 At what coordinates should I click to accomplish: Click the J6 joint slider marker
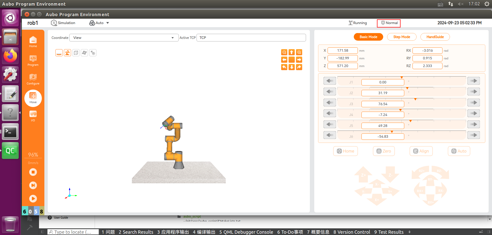click(392, 132)
